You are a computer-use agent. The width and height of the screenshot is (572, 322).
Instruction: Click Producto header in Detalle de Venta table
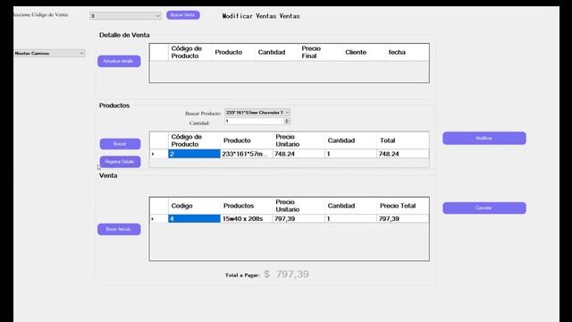point(233,52)
